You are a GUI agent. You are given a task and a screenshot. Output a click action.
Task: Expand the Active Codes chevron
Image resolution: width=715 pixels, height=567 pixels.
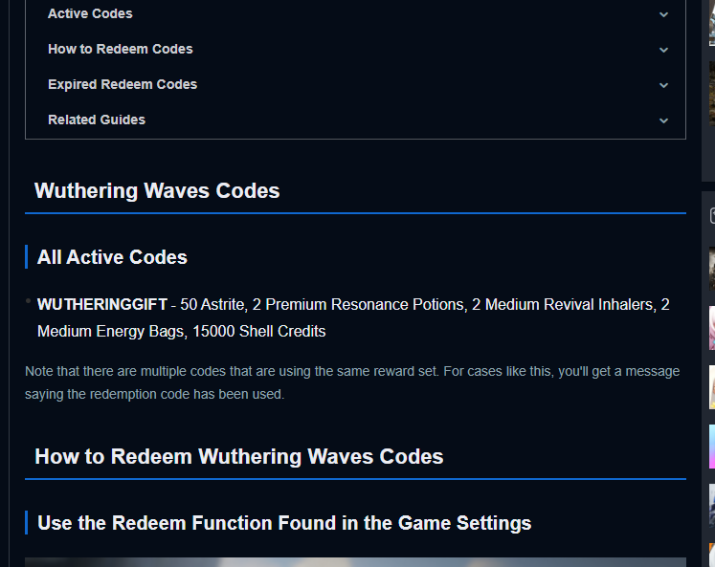click(663, 14)
